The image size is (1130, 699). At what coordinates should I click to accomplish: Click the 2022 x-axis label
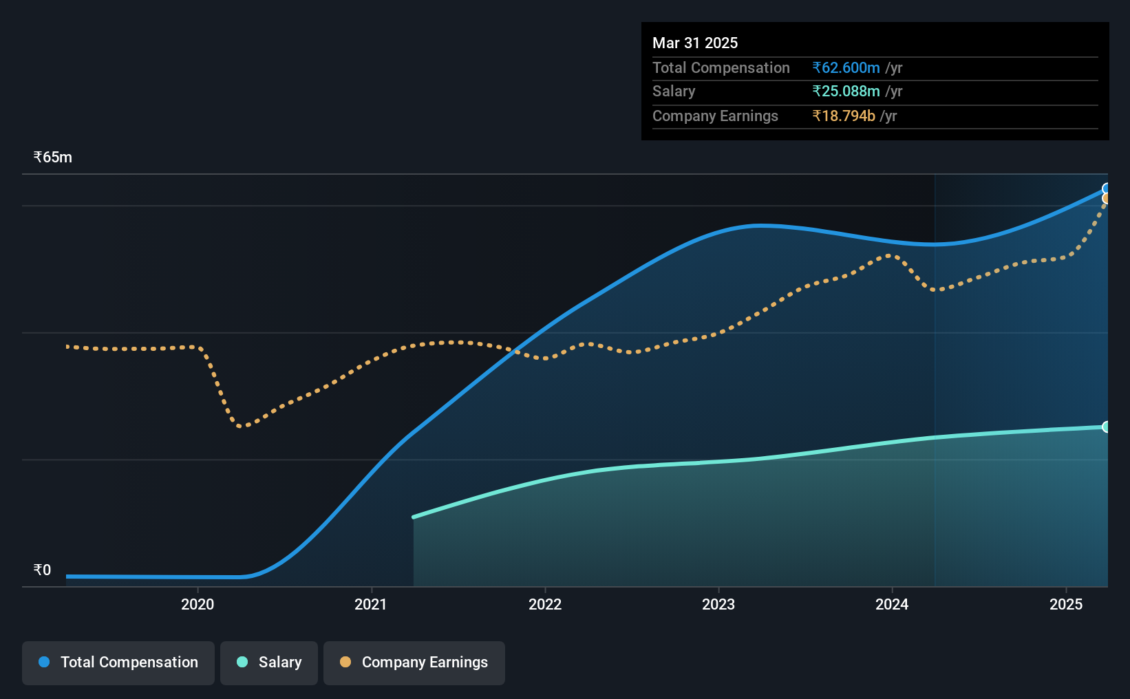[x=545, y=604]
